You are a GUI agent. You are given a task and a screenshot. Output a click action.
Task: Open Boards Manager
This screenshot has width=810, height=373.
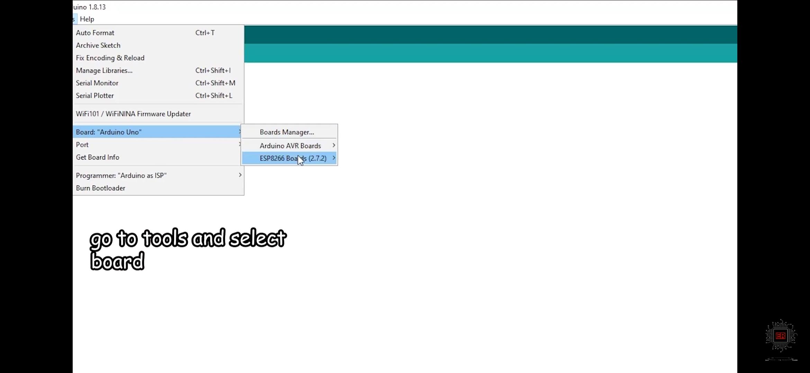[x=287, y=132]
